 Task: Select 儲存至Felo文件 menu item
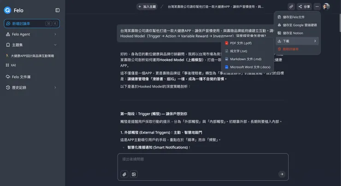pos(297,17)
